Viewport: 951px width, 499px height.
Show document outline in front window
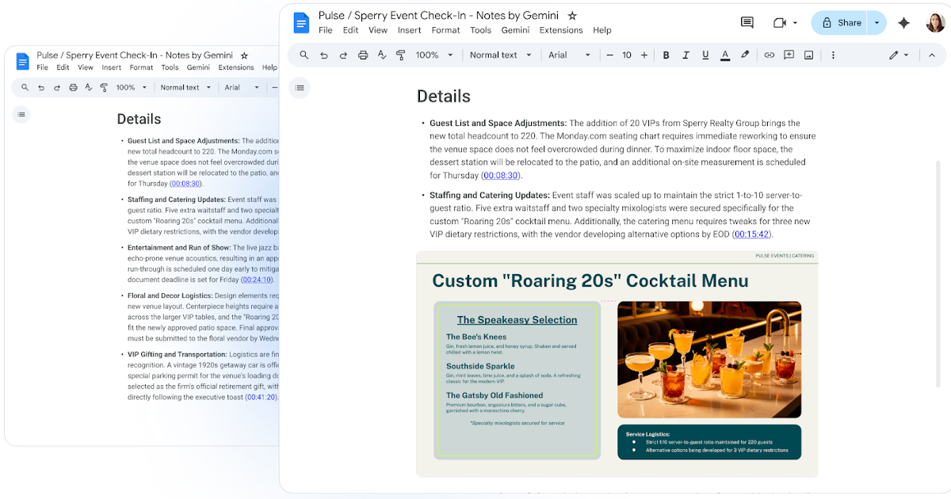(300, 88)
